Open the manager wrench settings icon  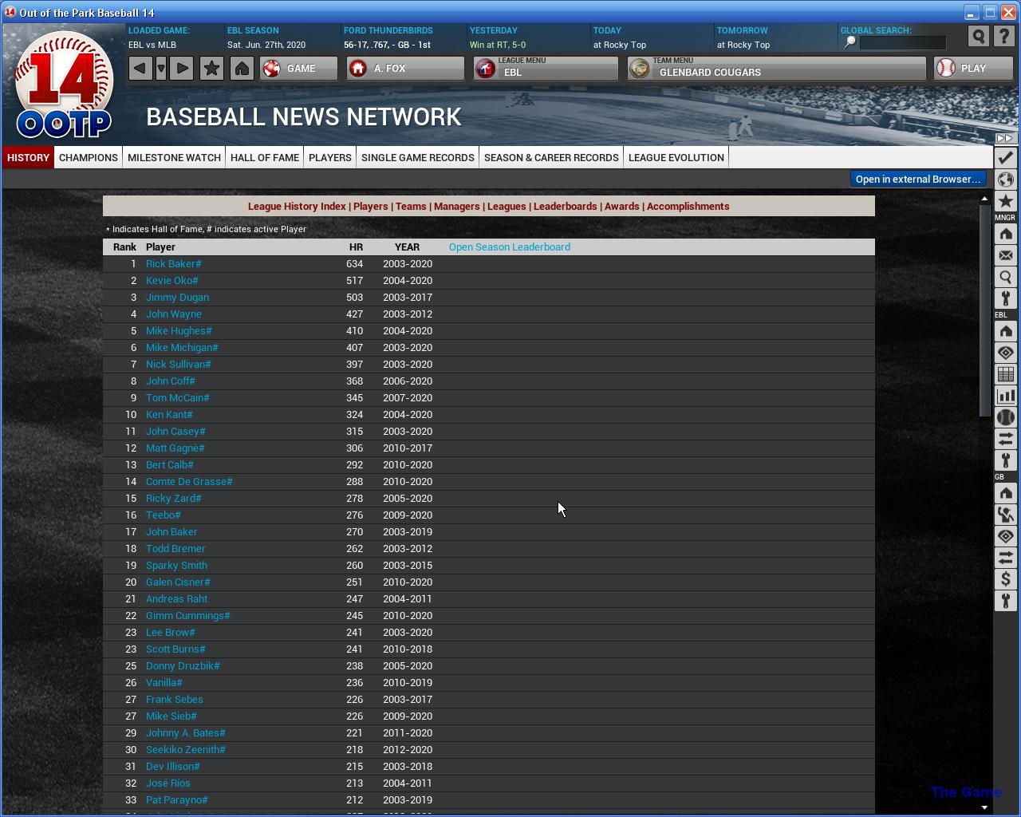pos(1005,298)
